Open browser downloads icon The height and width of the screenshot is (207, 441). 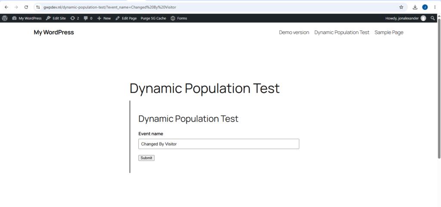point(415,7)
